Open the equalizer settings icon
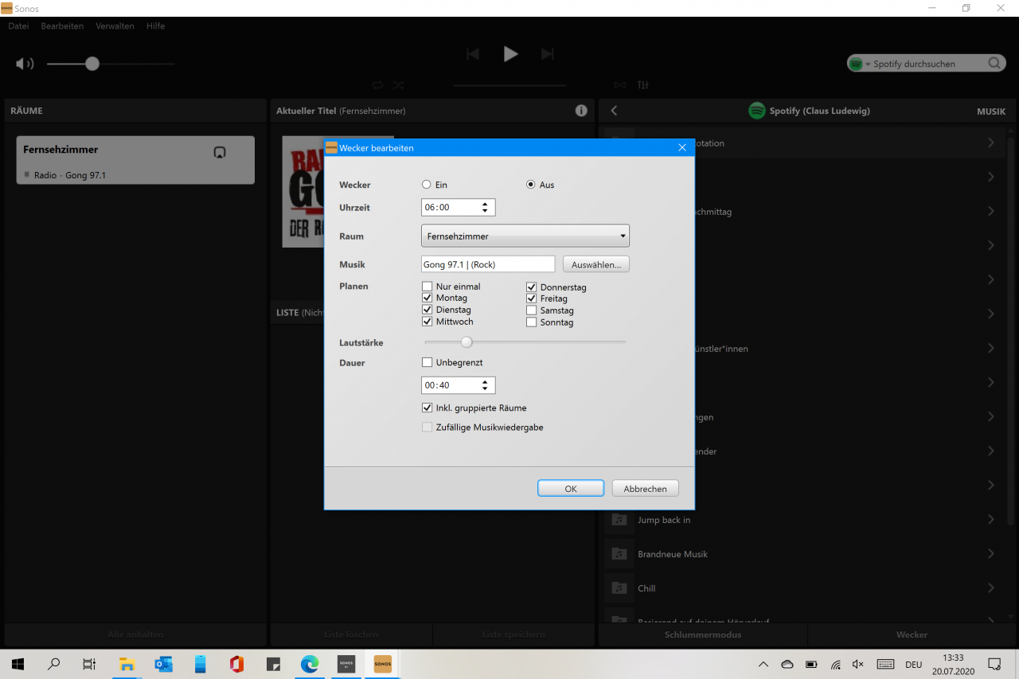This screenshot has width=1019, height=679. pos(643,85)
